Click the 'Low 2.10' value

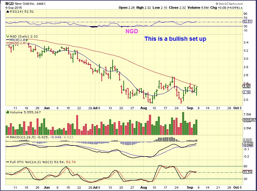pyautogui.click(x=160, y=7)
